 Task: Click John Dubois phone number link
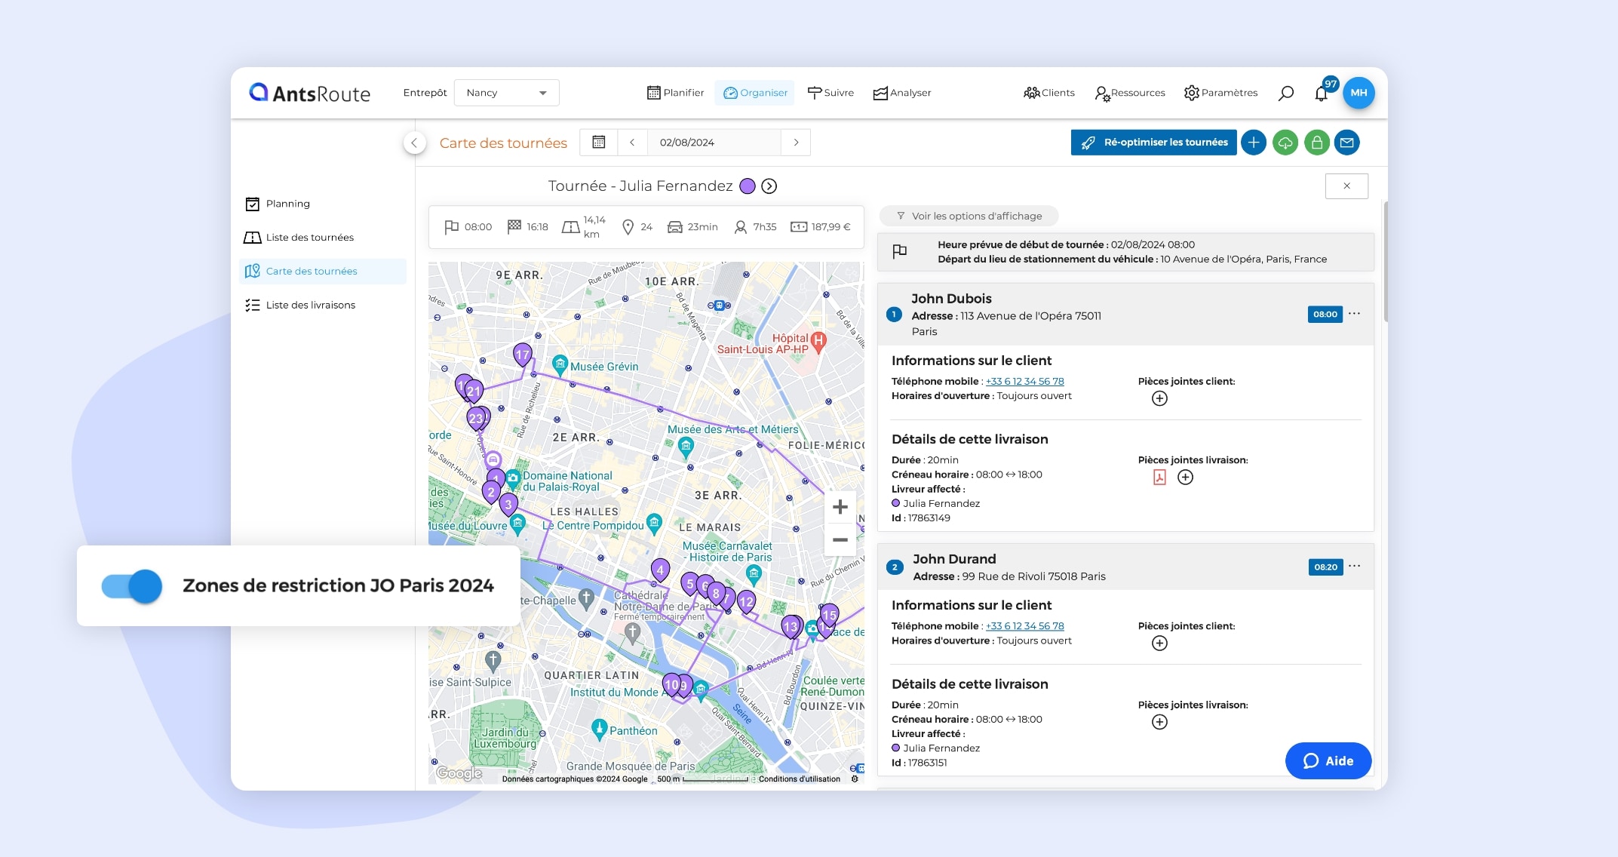pyautogui.click(x=1024, y=382)
